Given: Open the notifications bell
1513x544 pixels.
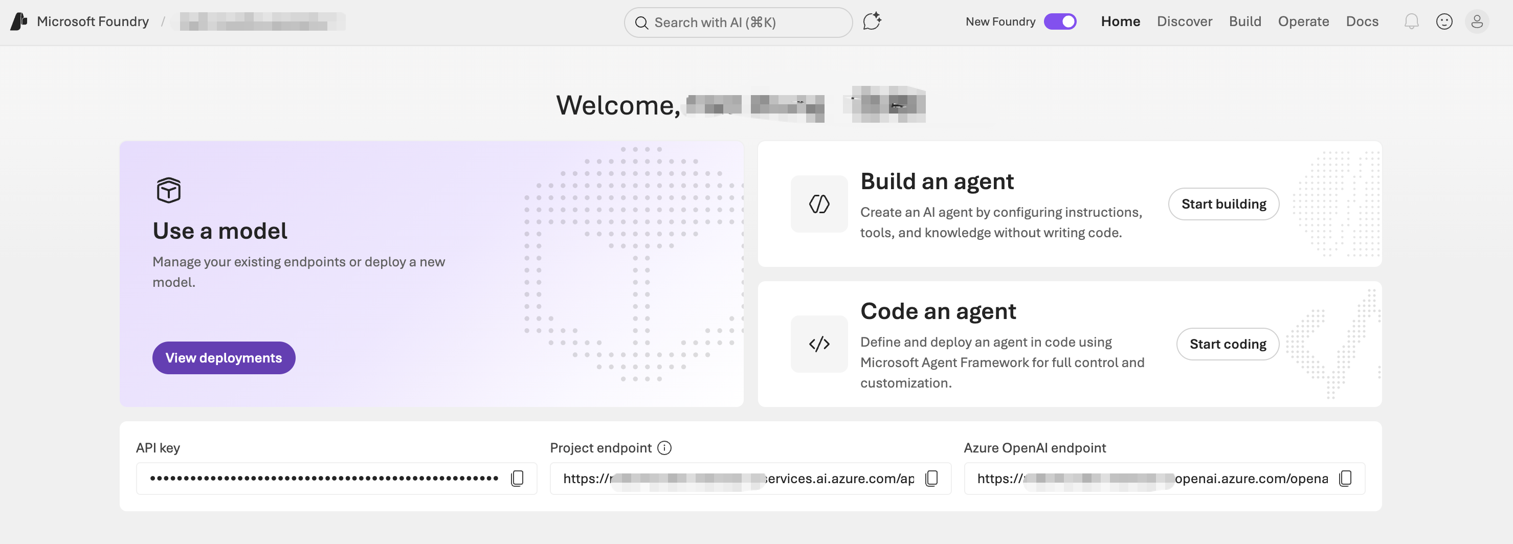Looking at the screenshot, I should pyautogui.click(x=1411, y=21).
